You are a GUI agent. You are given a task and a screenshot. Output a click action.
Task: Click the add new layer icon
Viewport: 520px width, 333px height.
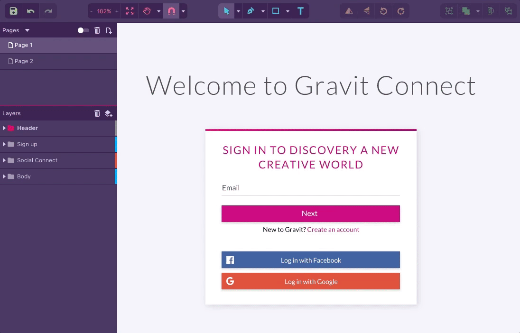[109, 113]
